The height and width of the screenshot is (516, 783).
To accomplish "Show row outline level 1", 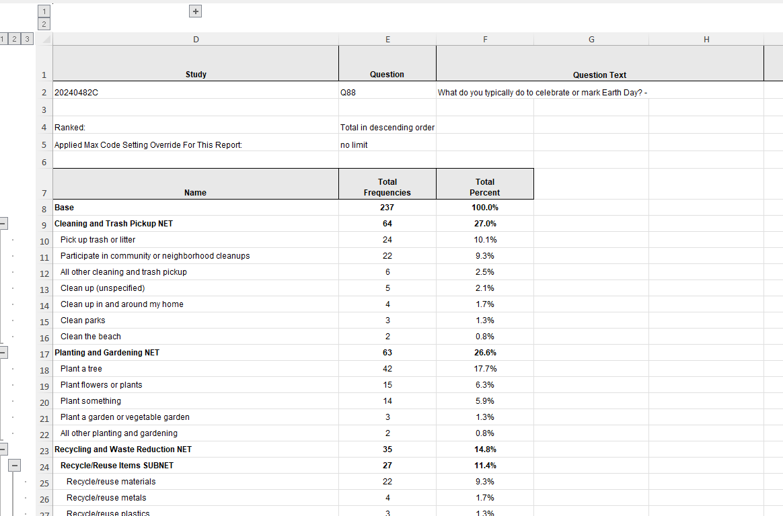I will [x=3, y=39].
